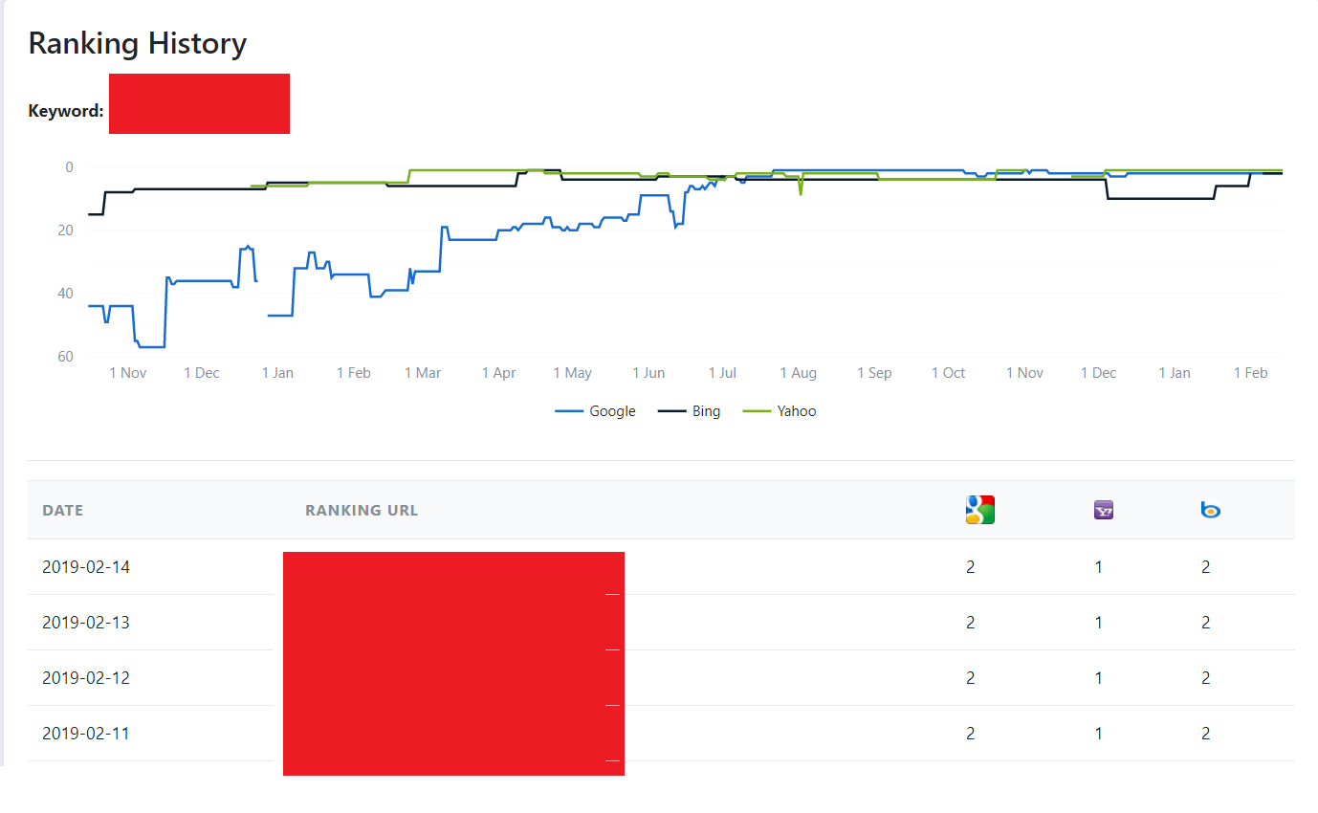Toggle the Yahoo series in chart legend

pos(780,411)
